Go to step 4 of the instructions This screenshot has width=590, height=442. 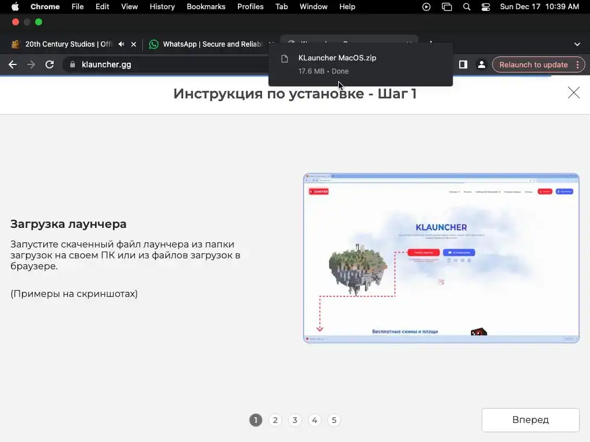point(314,420)
